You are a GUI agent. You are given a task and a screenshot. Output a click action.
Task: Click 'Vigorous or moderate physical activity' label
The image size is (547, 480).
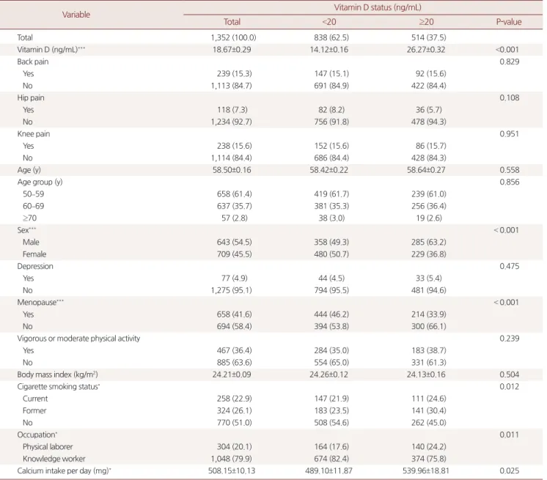point(78,338)
